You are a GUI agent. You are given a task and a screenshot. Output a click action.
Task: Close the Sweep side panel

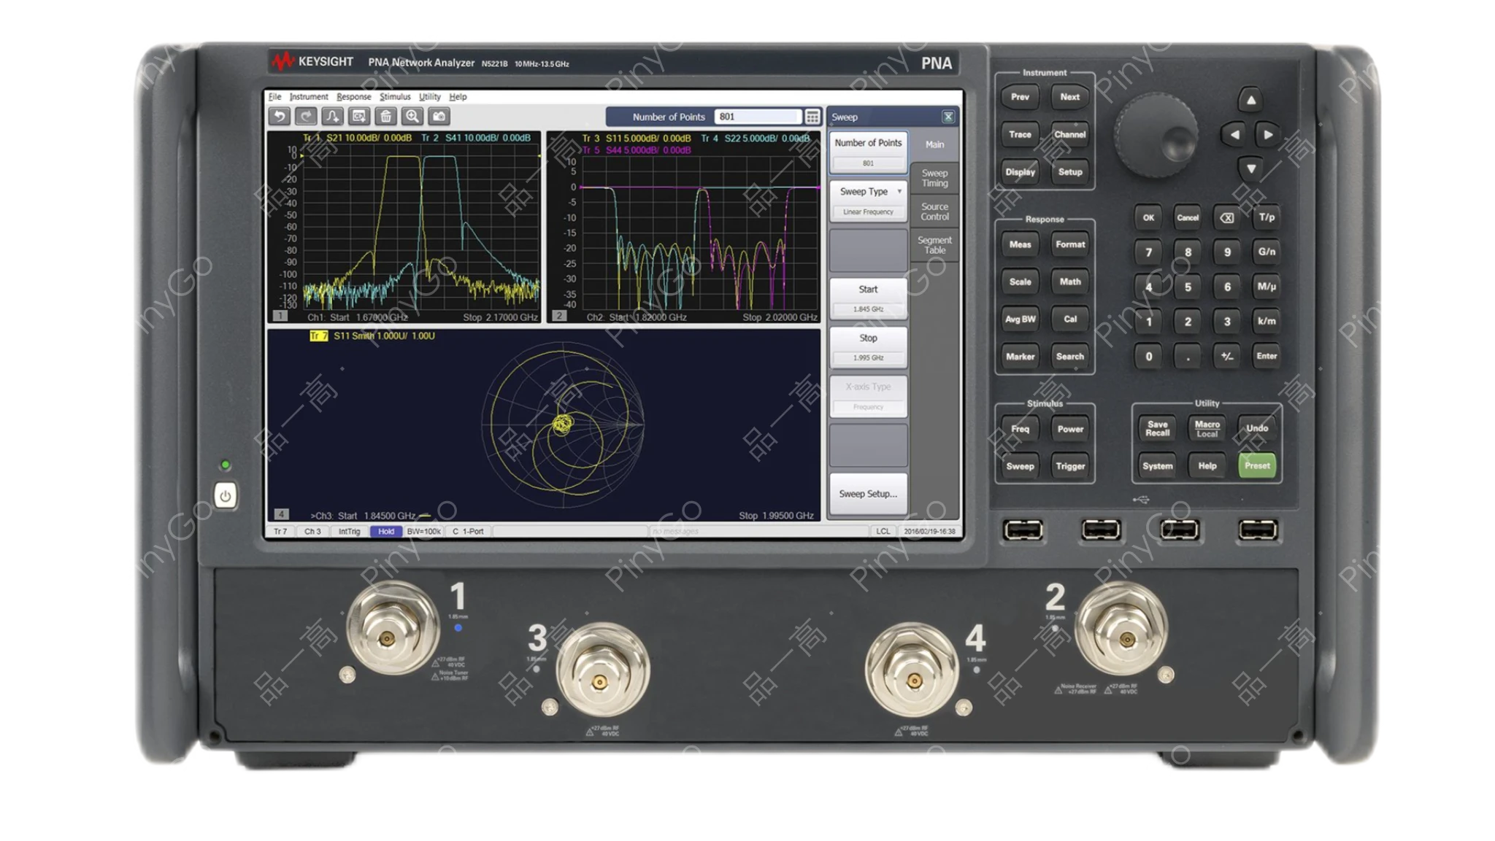tap(948, 117)
